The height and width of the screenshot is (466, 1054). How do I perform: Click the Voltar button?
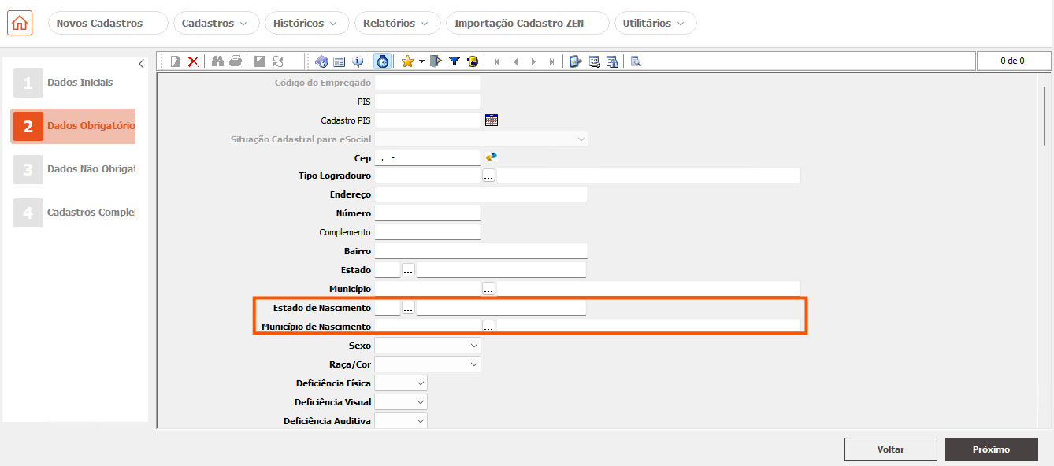tap(891, 449)
